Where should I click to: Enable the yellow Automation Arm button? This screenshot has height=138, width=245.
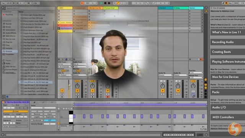[118, 3]
